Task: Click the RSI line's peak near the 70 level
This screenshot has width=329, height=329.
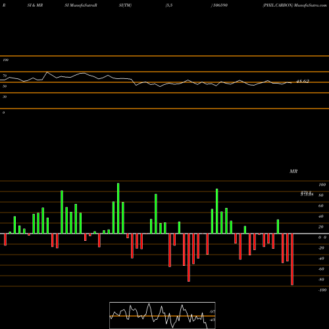Action: 47,72
